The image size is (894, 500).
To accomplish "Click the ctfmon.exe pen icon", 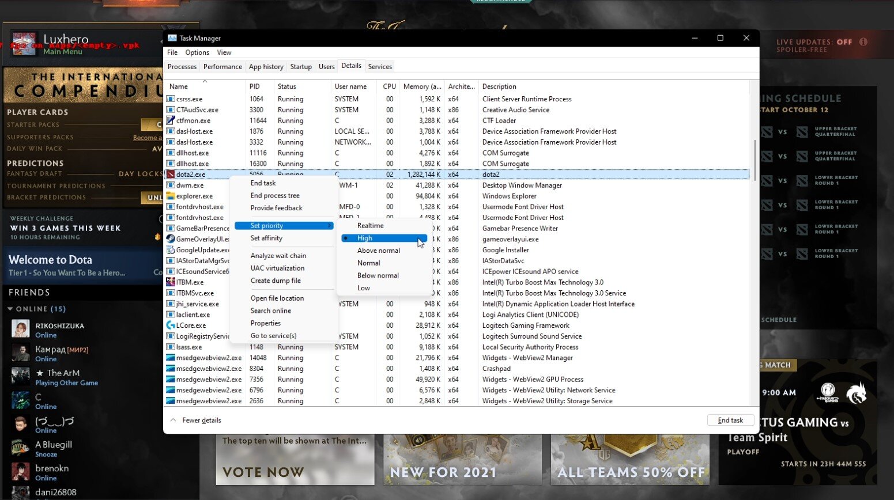I will [x=171, y=120].
